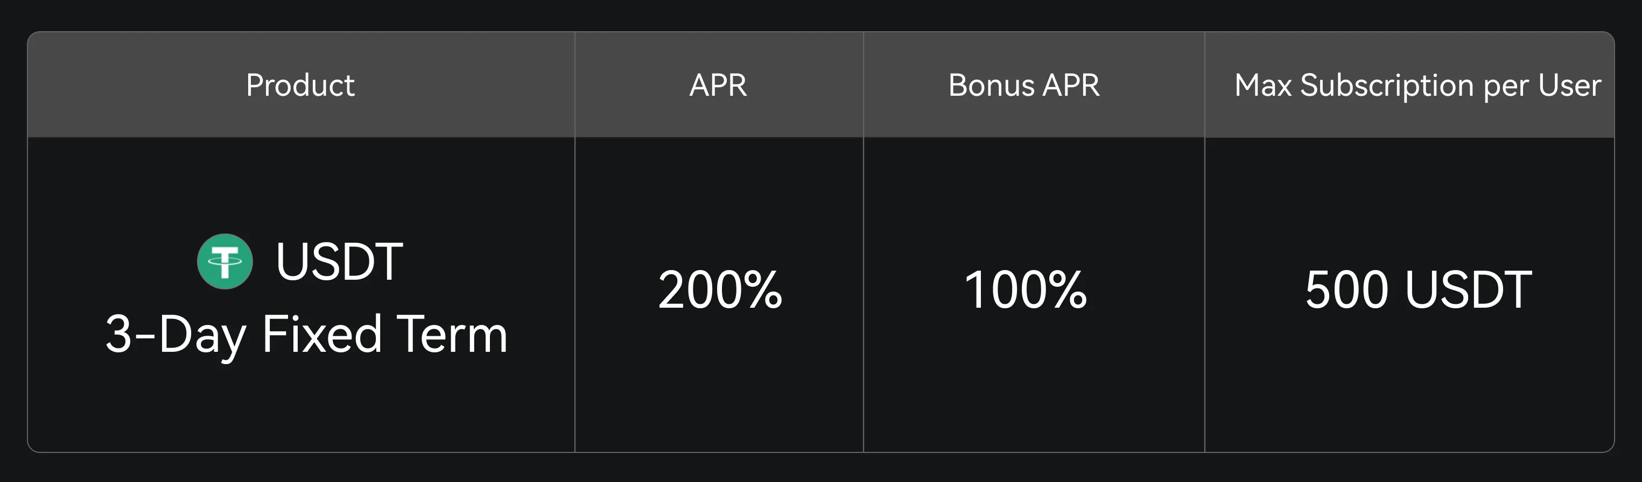Select the 100% Bonus APR value
Screen dimensions: 1642x482
point(1025,290)
